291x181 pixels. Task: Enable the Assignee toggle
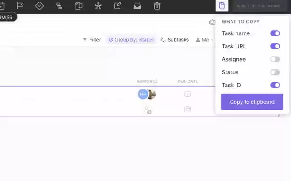(275, 59)
